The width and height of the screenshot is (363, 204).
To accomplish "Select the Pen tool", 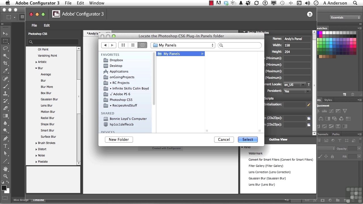I will (x=5, y=139).
